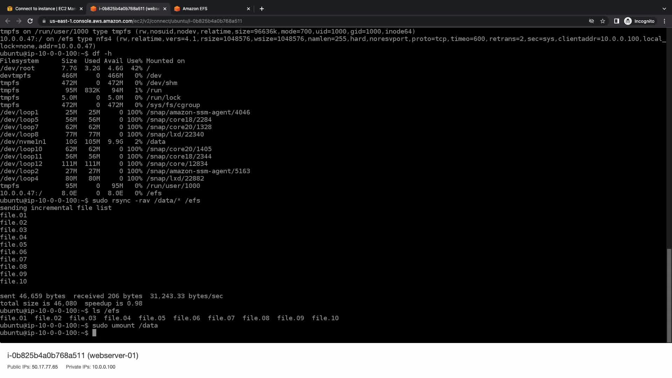Bookmark this page with star icon
The width and height of the screenshot is (672, 378).
[603, 21]
